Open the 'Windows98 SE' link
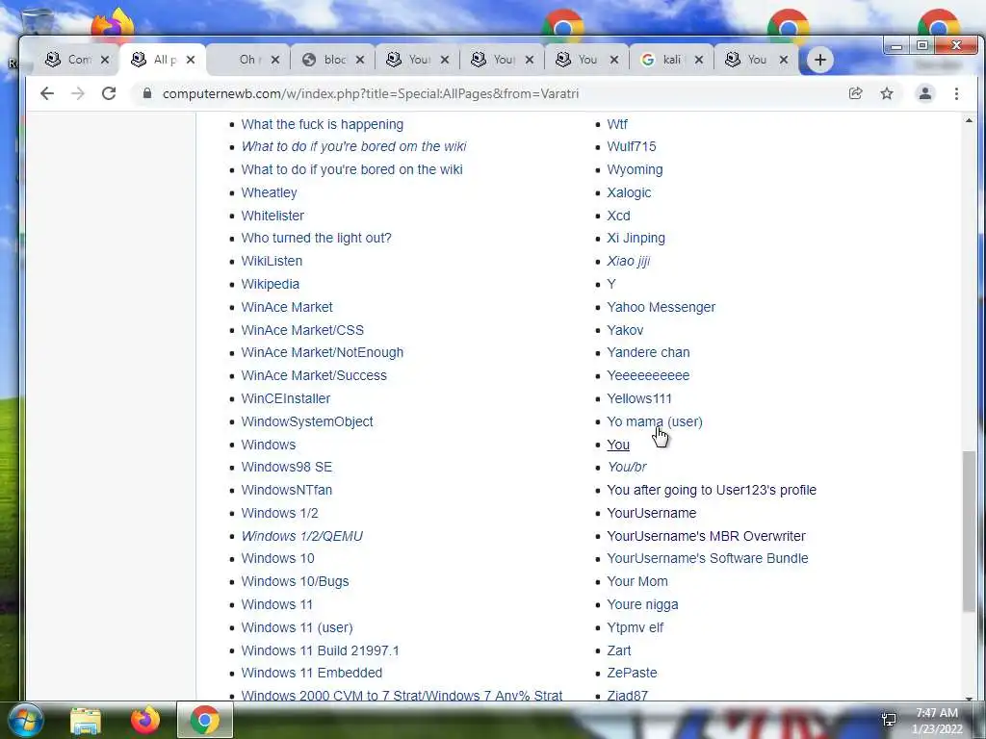This screenshot has width=986, height=739. (286, 467)
